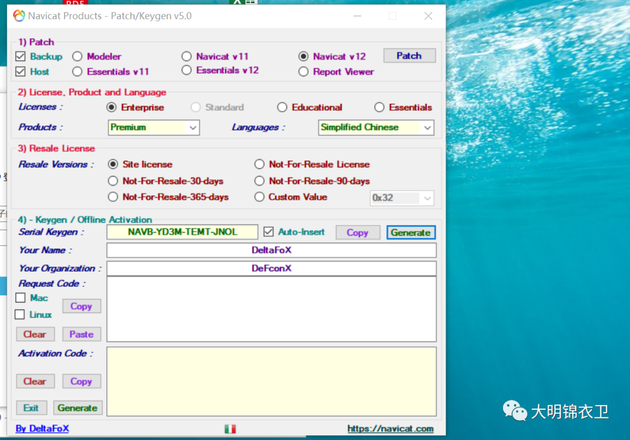This screenshot has height=440, width=630.
Task: Open the By DeltaFoX link
Action: coord(42,428)
